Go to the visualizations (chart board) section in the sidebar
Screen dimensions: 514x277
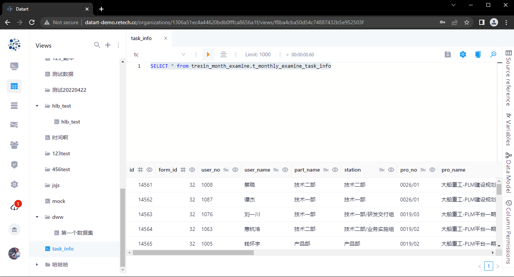pos(14,66)
